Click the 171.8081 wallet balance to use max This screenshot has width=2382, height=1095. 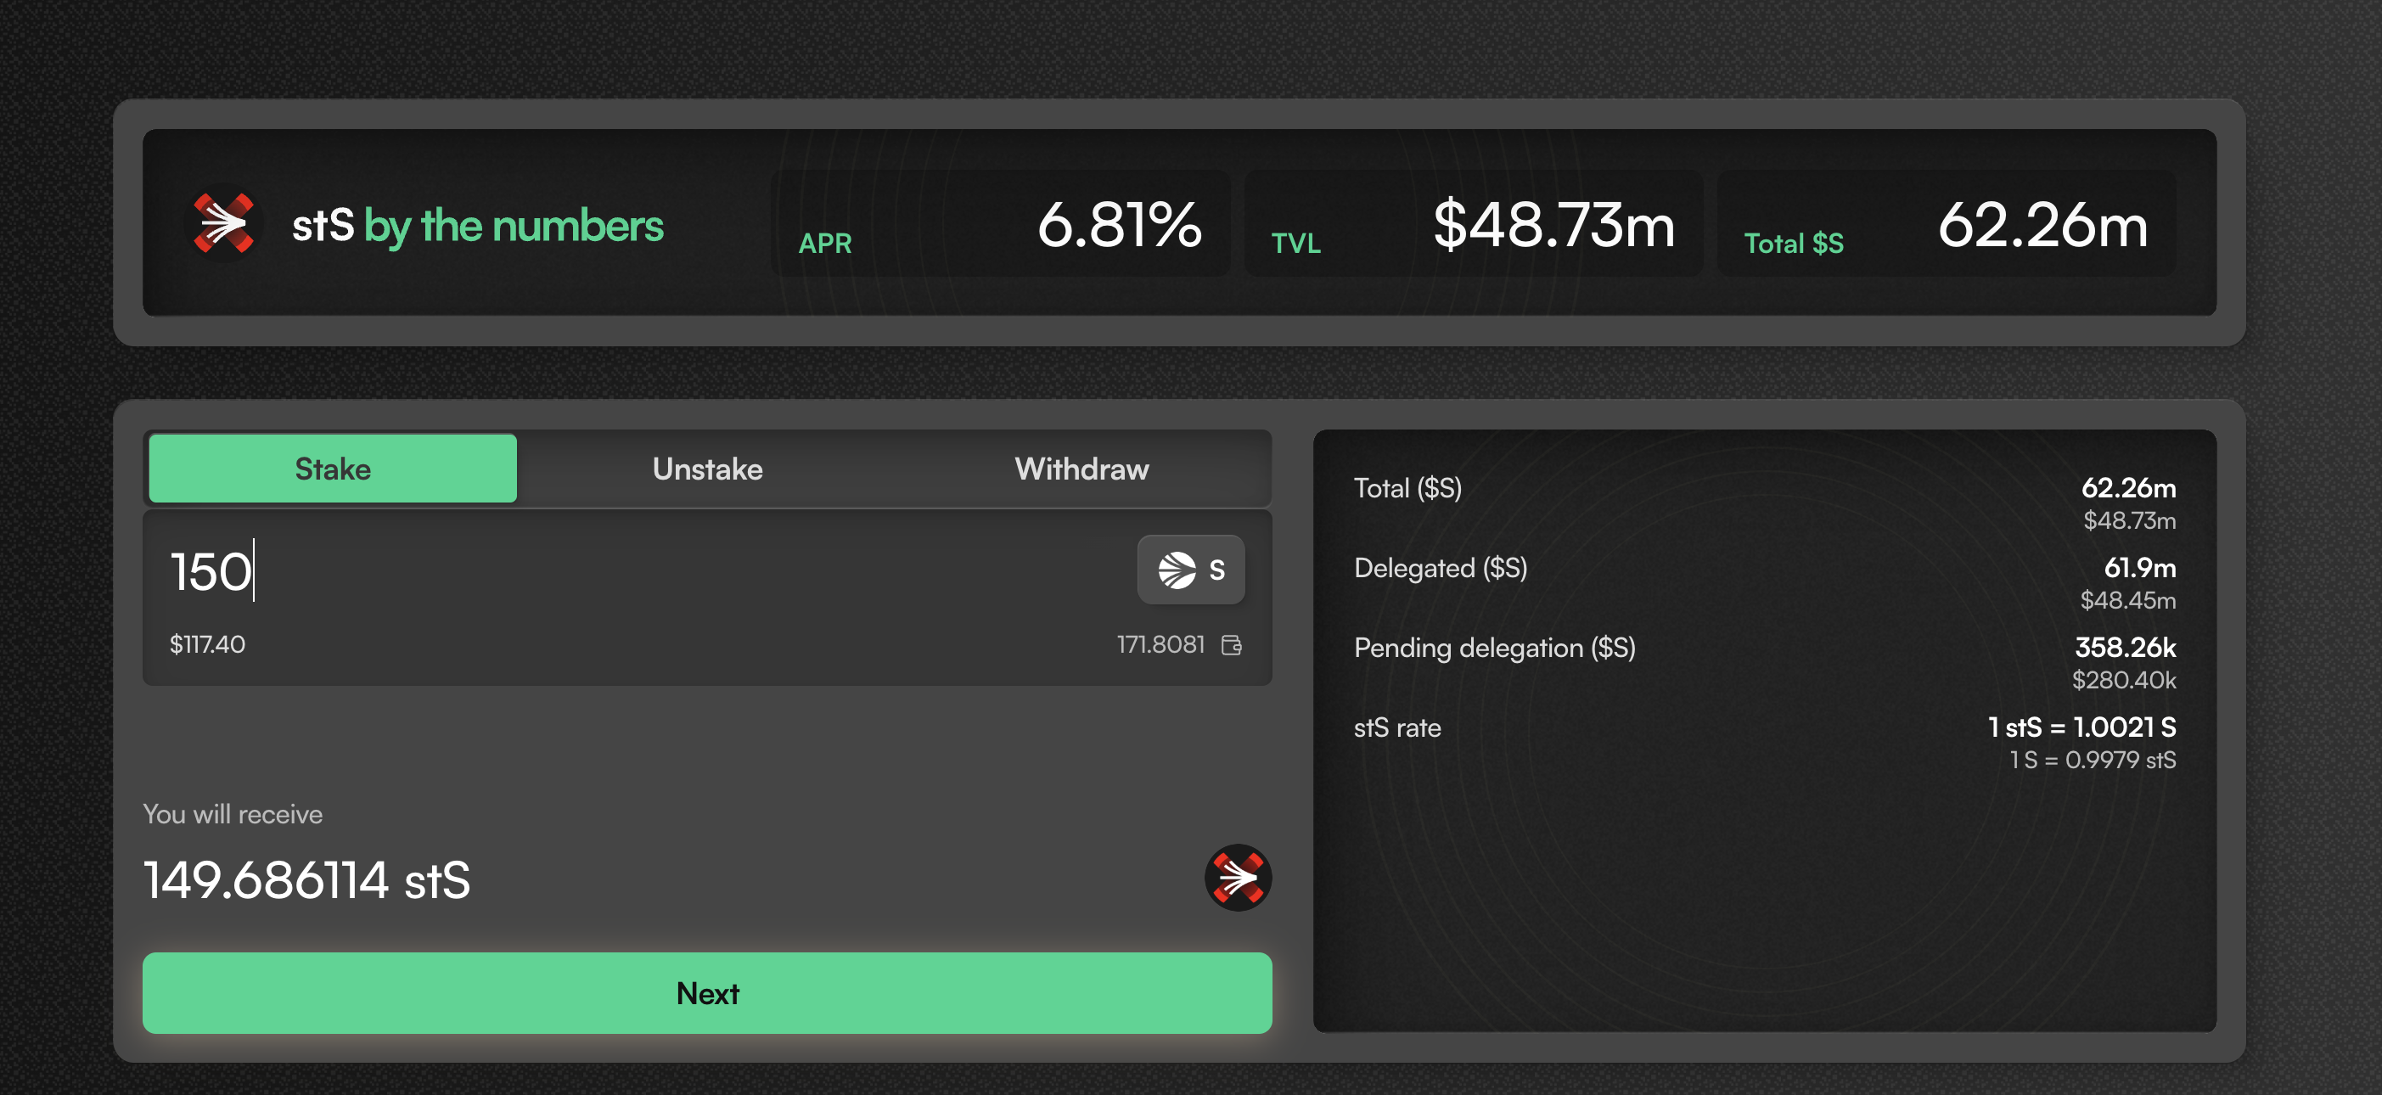[x=1160, y=644]
